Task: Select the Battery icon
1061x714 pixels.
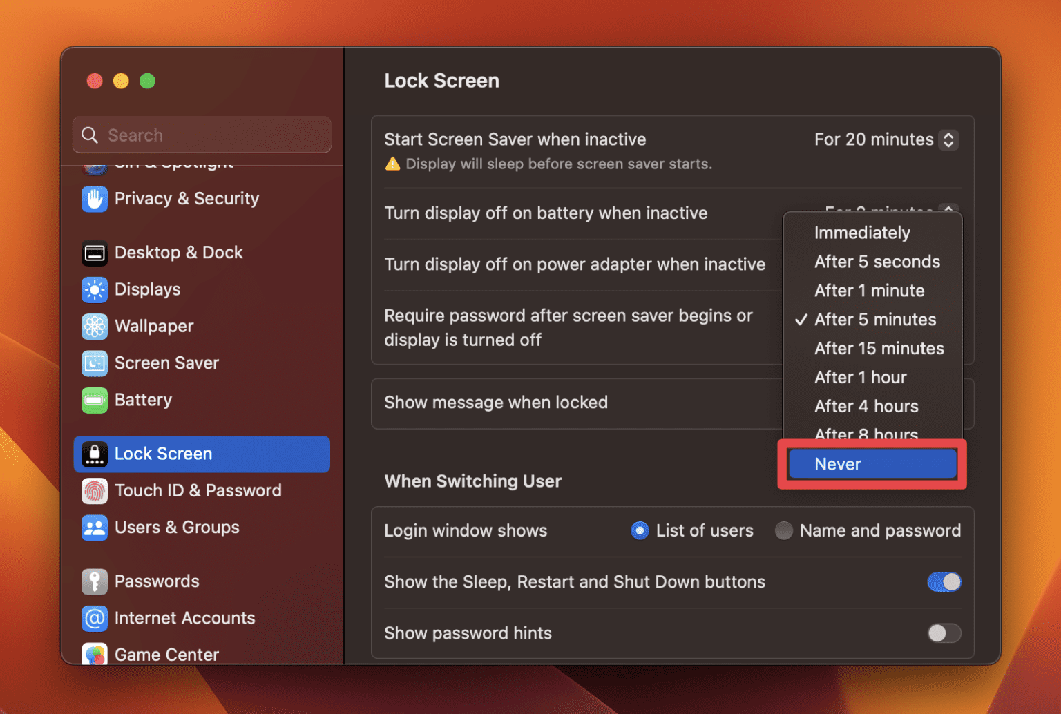Action: click(x=95, y=400)
